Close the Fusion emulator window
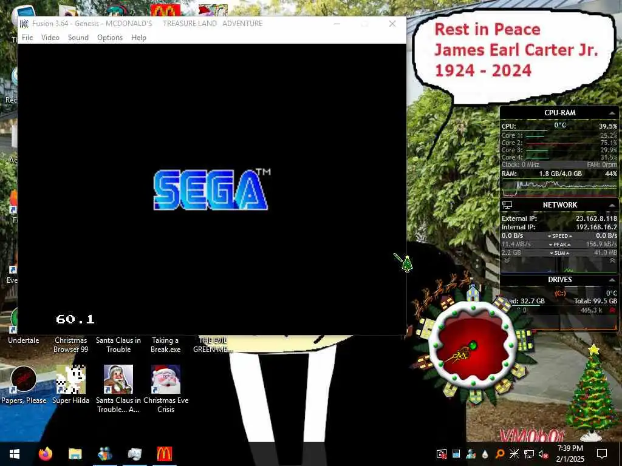Image resolution: width=622 pixels, height=466 pixels. click(392, 24)
